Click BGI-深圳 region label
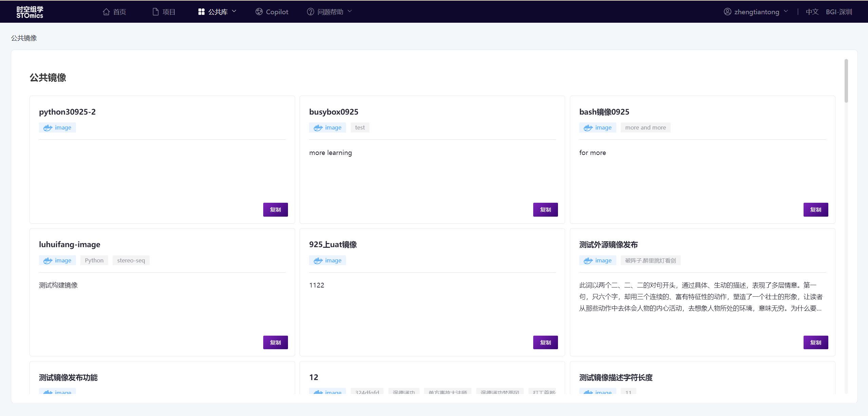The height and width of the screenshot is (416, 868). (x=839, y=12)
